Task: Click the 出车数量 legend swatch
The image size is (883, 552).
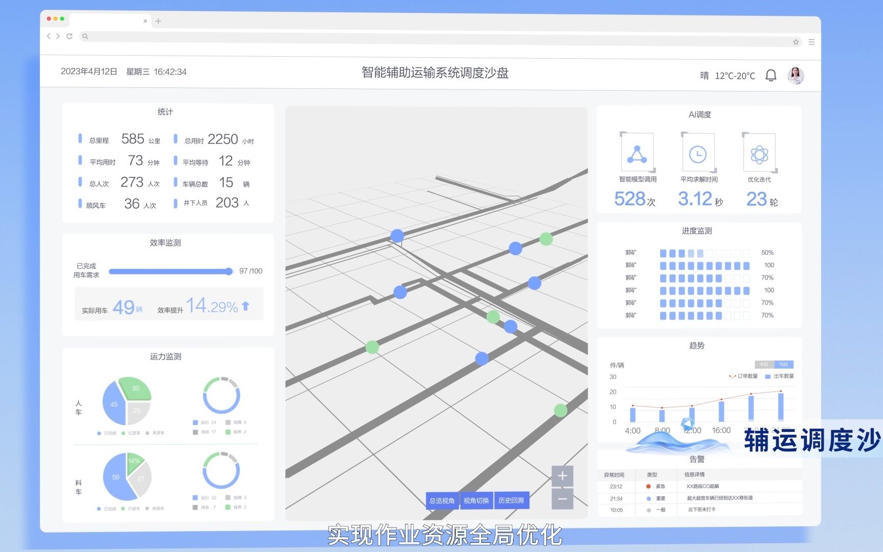Action: click(768, 376)
